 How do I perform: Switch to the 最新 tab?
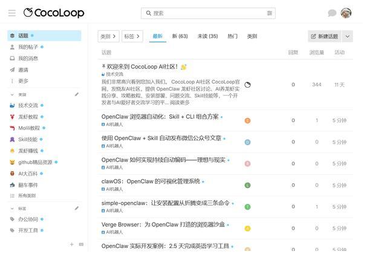pos(158,36)
